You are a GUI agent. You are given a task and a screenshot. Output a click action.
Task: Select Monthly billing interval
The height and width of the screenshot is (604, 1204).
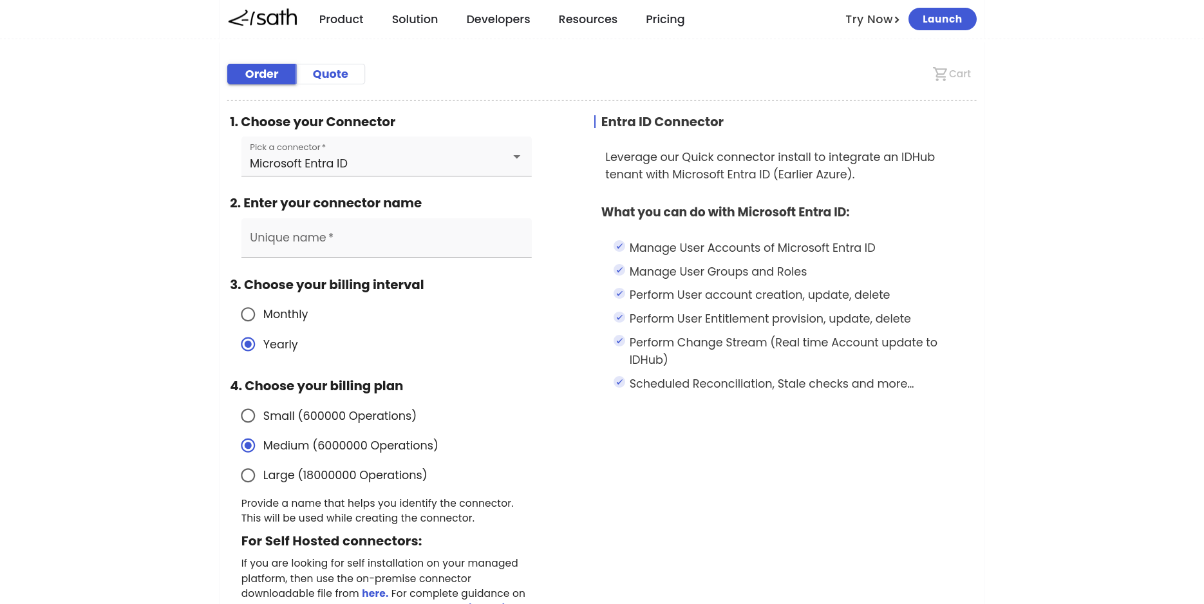(x=248, y=314)
